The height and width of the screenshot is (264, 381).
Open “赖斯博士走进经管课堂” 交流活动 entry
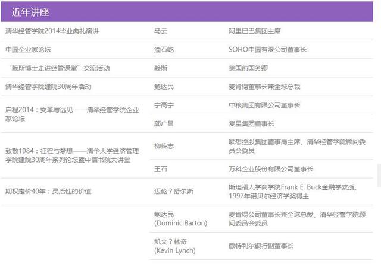coord(58,68)
